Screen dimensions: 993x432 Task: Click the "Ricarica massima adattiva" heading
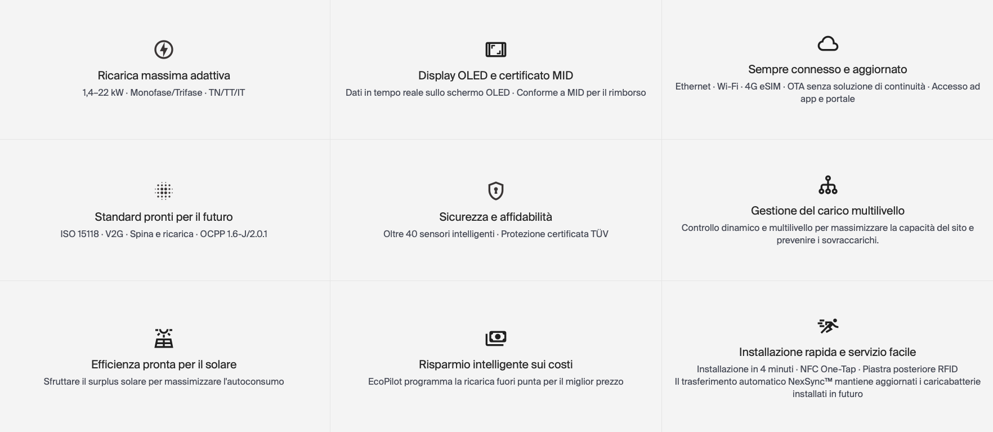pos(164,75)
